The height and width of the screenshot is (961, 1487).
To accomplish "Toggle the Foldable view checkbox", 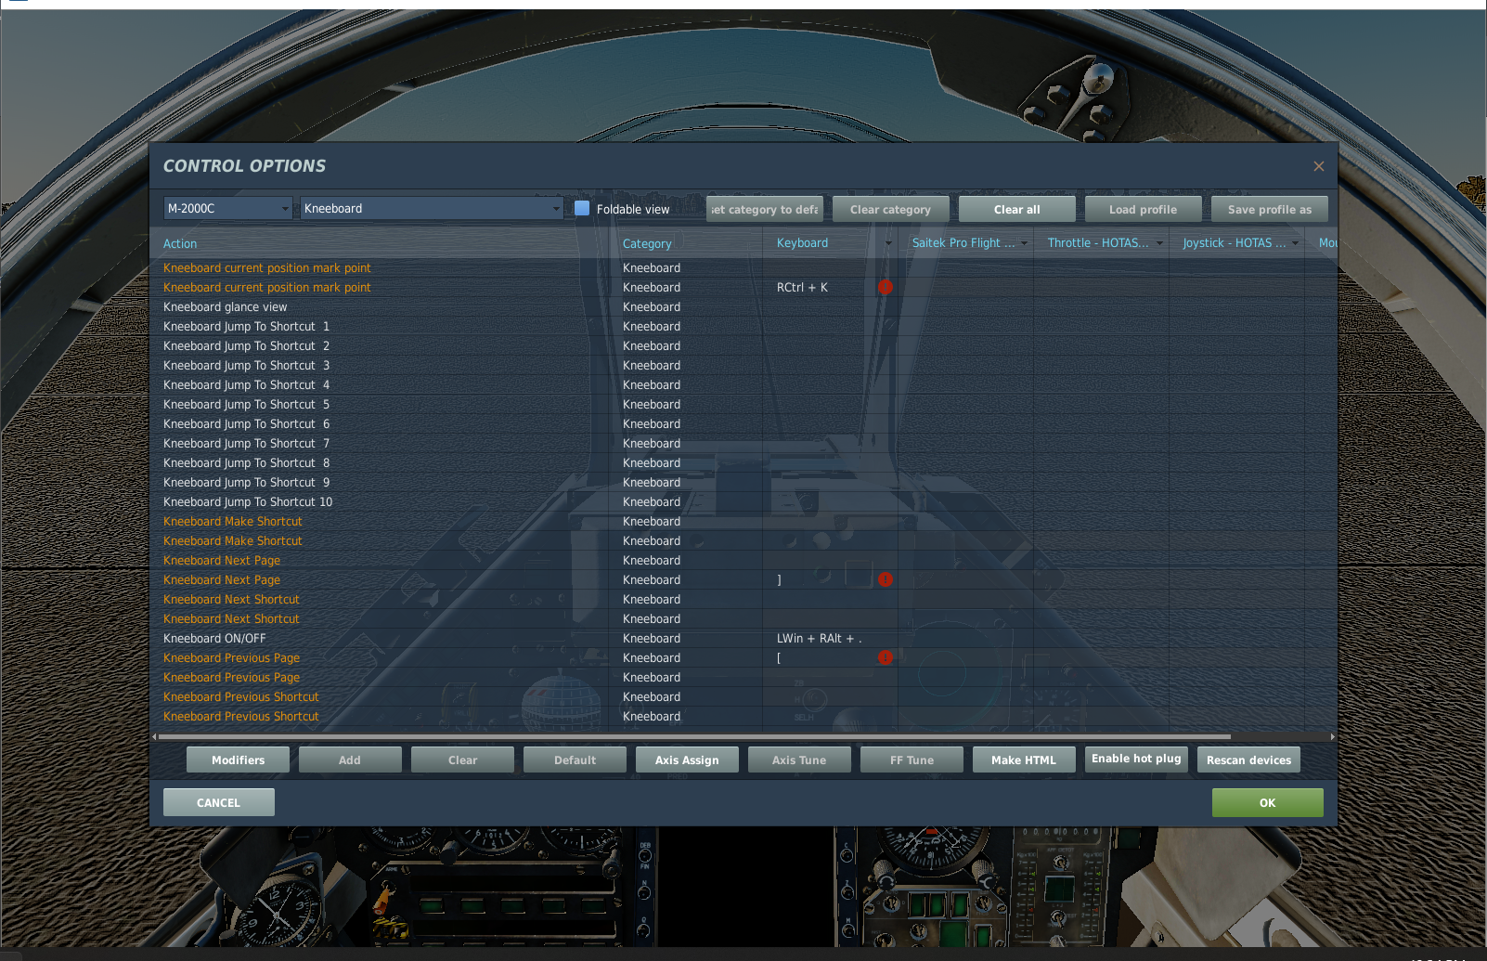I will (582, 208).
